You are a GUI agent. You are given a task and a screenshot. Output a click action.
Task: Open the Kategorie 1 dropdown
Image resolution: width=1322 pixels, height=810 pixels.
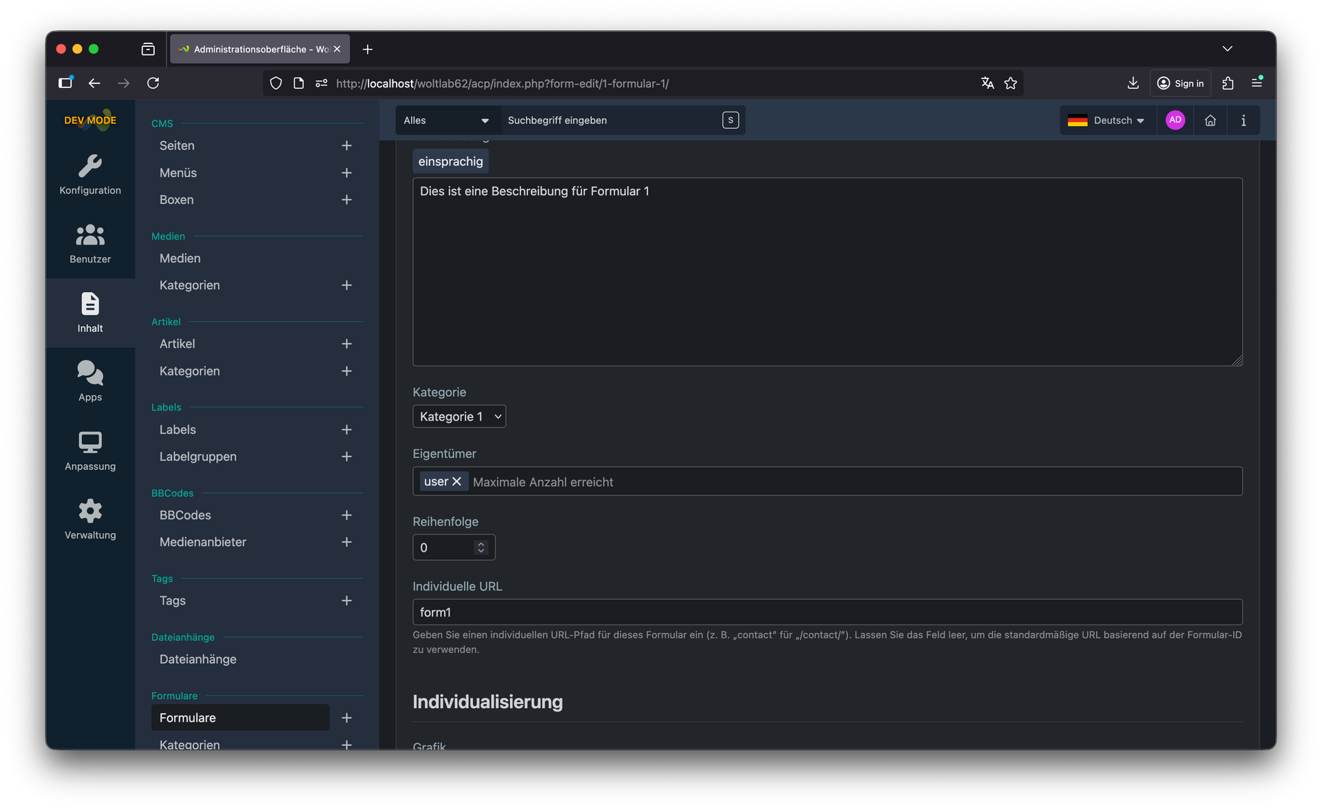pos(459,417)
